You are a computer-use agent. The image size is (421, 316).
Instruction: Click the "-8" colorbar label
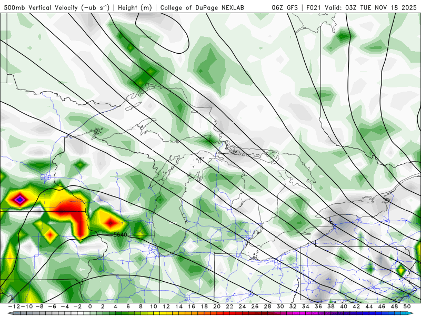coord(39,307)
